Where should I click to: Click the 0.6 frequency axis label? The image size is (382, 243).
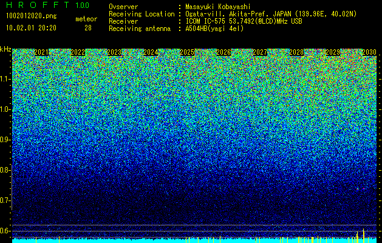coord(5,231)
